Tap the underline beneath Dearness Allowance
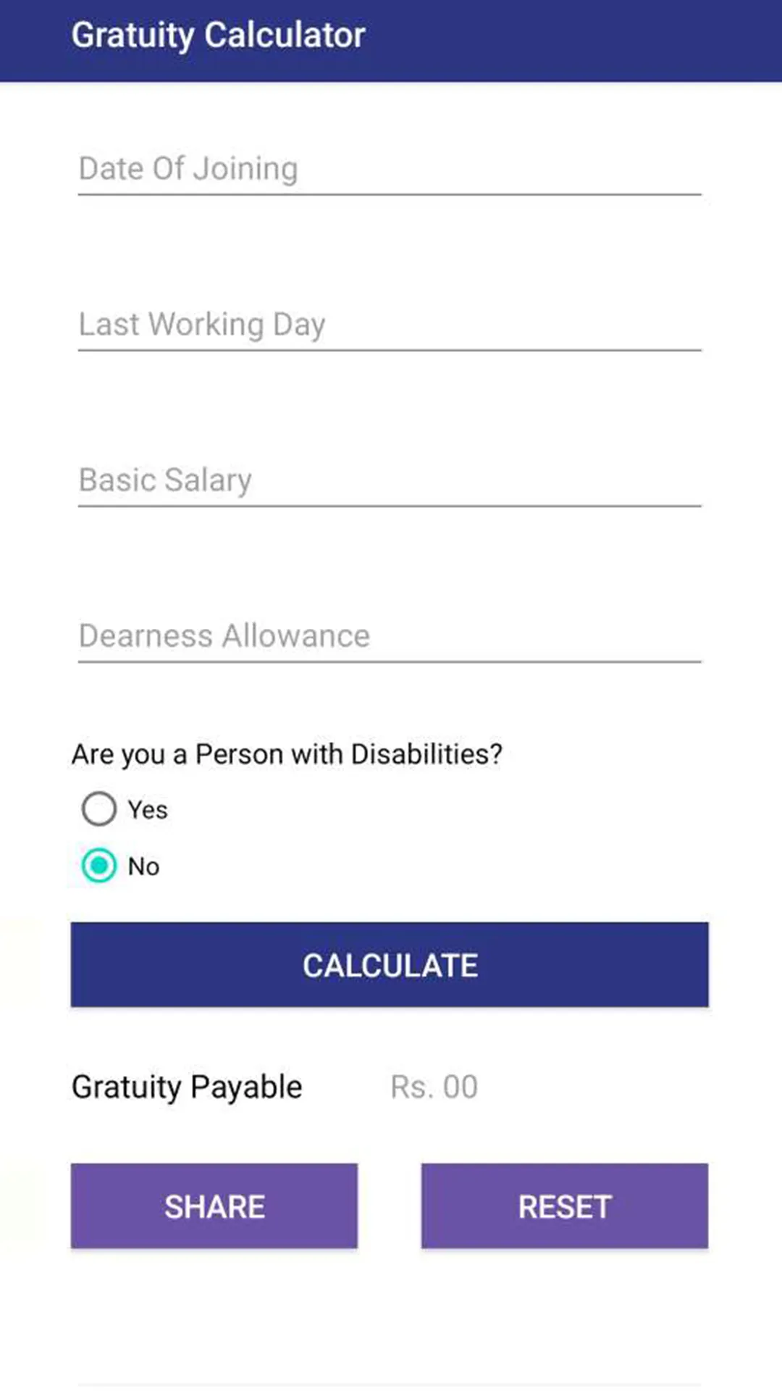 (x=390, y=661)
